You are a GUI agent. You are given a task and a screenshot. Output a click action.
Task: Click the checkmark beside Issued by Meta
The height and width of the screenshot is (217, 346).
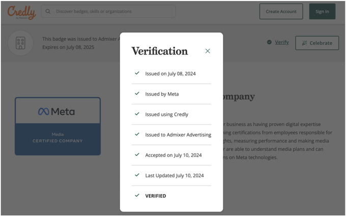[x=137, y=94]
